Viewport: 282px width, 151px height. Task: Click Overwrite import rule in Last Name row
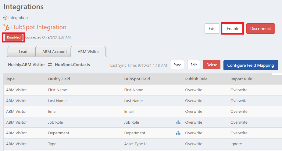click(239, 101)
